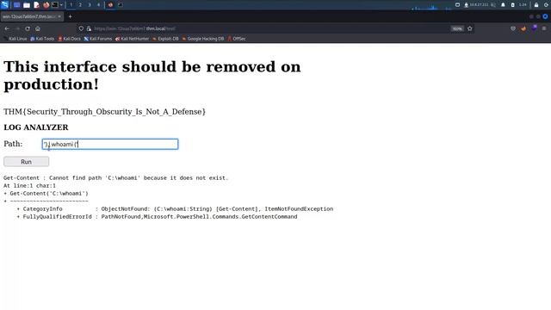Bookmark this page with star icon
The width and height of the screenshot is (551, 310).
pyautogui.click(x=470, y=28)
